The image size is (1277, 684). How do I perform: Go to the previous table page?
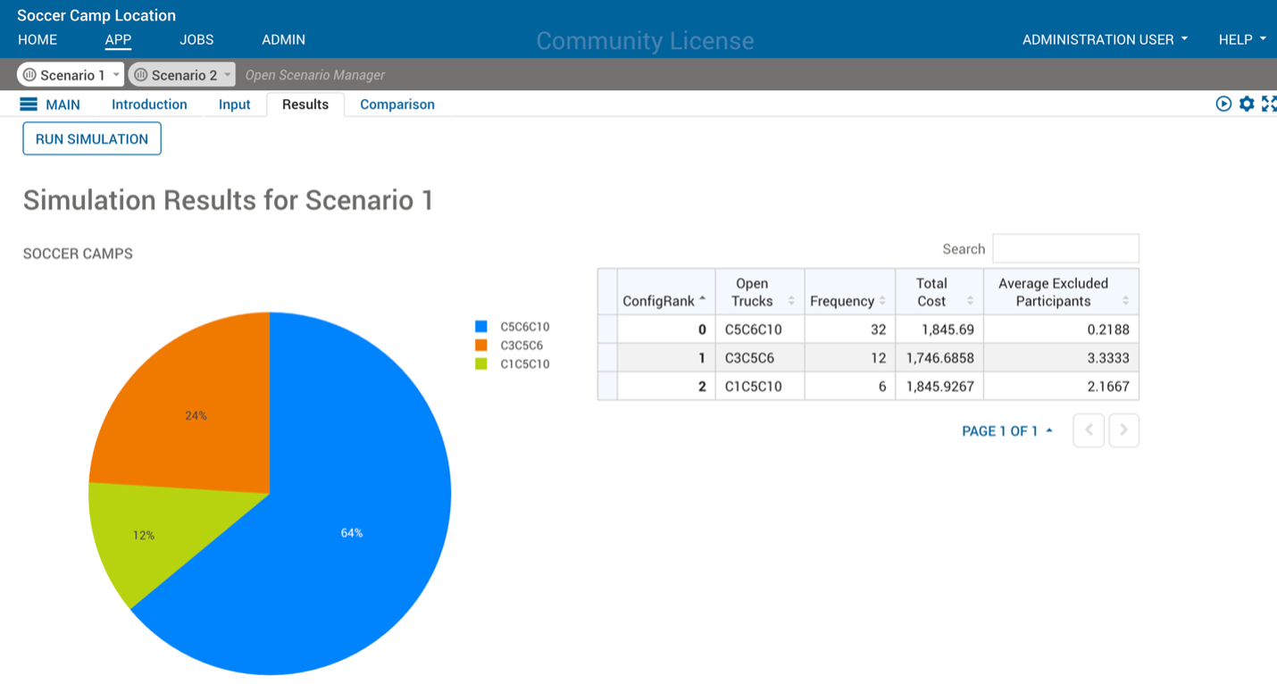tap(1089, 430)
